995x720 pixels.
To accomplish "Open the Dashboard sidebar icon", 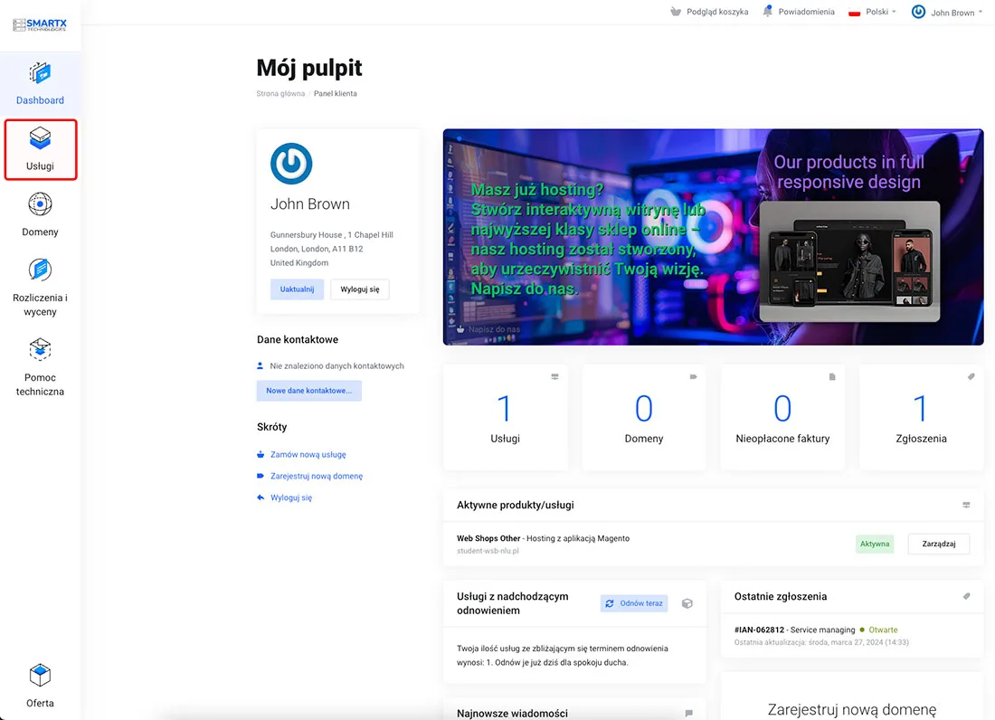I will click(x=40, y=73).
